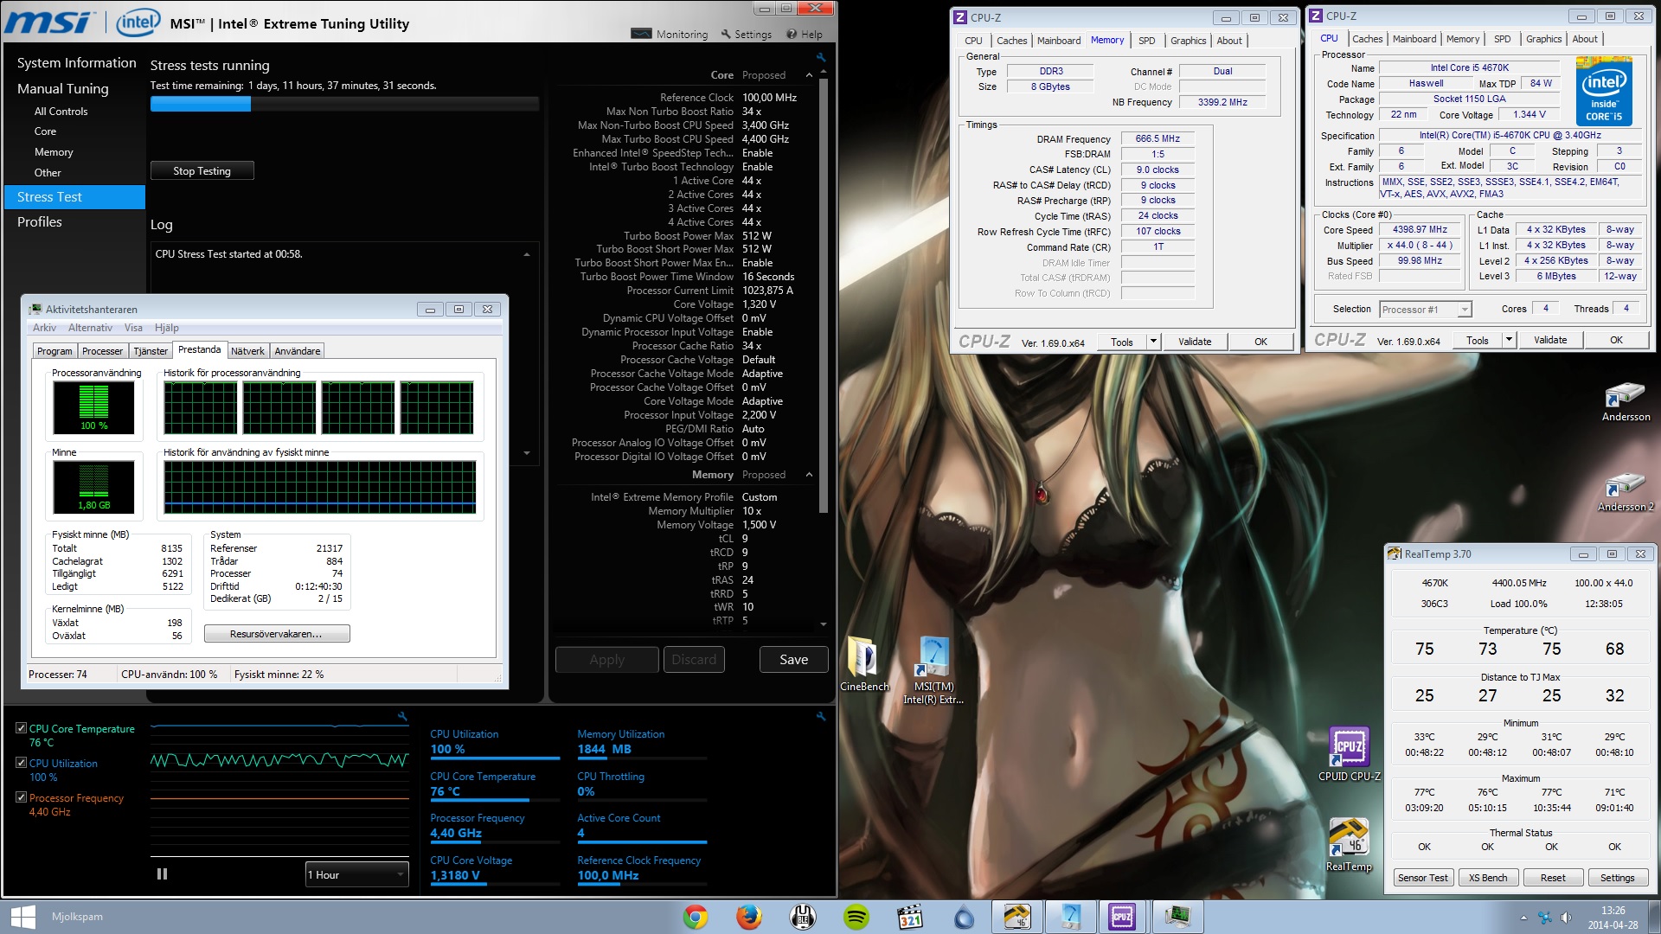Switch to Prestanda tab in Aktivitetshanteraren
Viewport: 1661px width, 934px height.
pos(199,349)
